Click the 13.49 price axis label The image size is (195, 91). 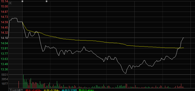click(4, 64)
